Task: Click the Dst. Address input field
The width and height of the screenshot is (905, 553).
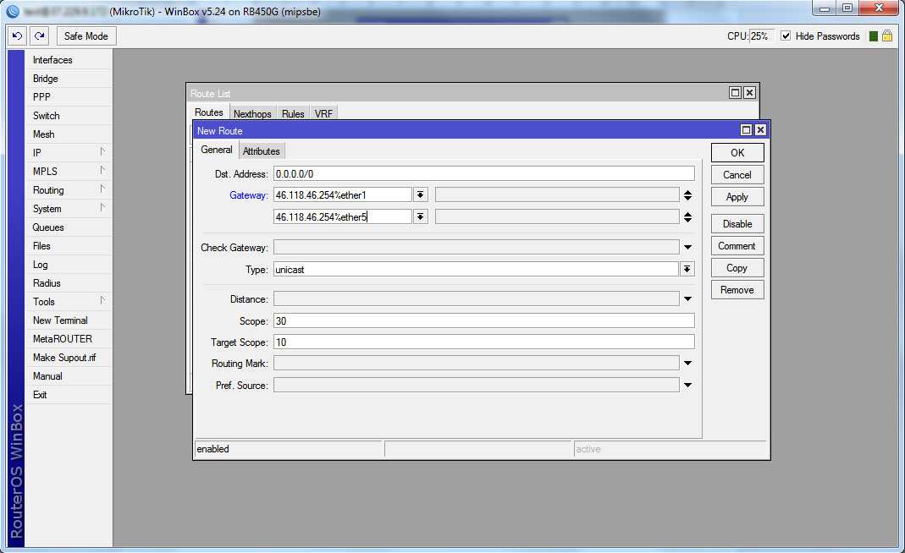Action: tap(483, 173)
